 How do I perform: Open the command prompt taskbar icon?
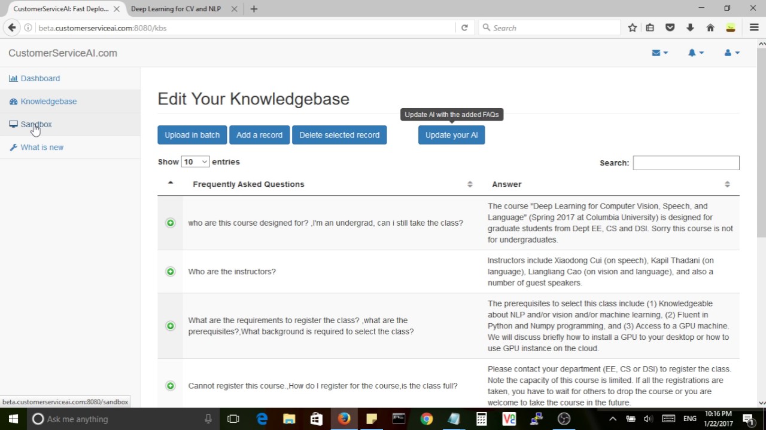399,419
